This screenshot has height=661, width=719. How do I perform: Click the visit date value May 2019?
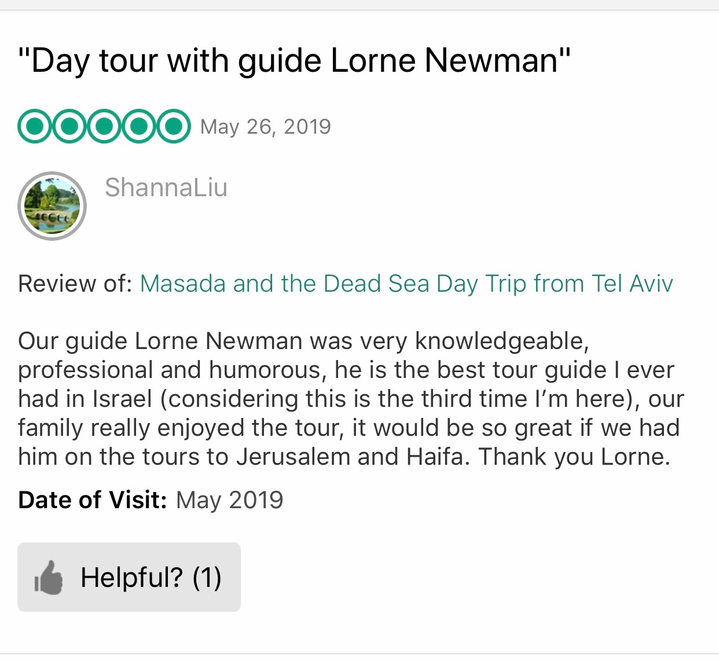pos(230,500)
